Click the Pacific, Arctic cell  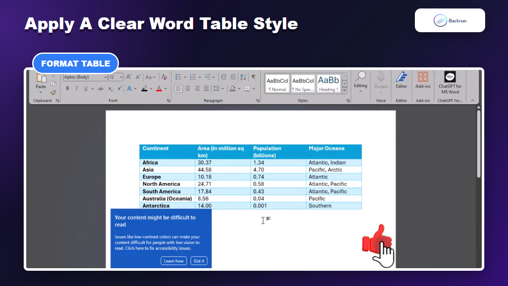tap(334, 170)
